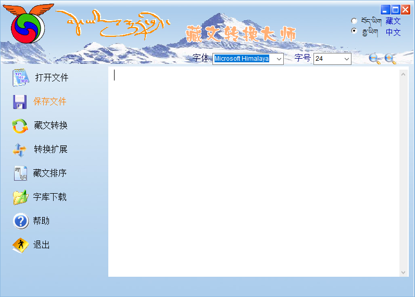Select the 中文 Chinese language radio button
Viewport: 415px width, 297px height.
coord(354,31)
